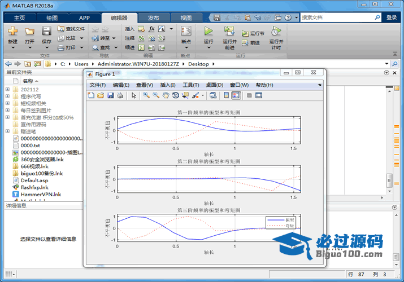The image size is (404, 282).
Task: Click the link plot icon
Action: (x=213, y=95)
